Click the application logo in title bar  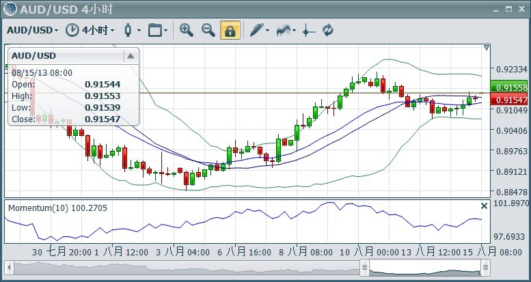point(10,9)
